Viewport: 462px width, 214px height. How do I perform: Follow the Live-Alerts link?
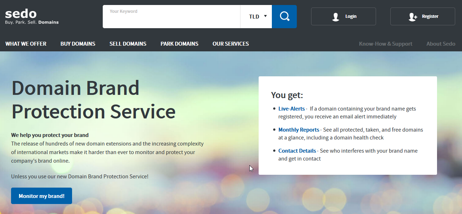coord(291,109)
